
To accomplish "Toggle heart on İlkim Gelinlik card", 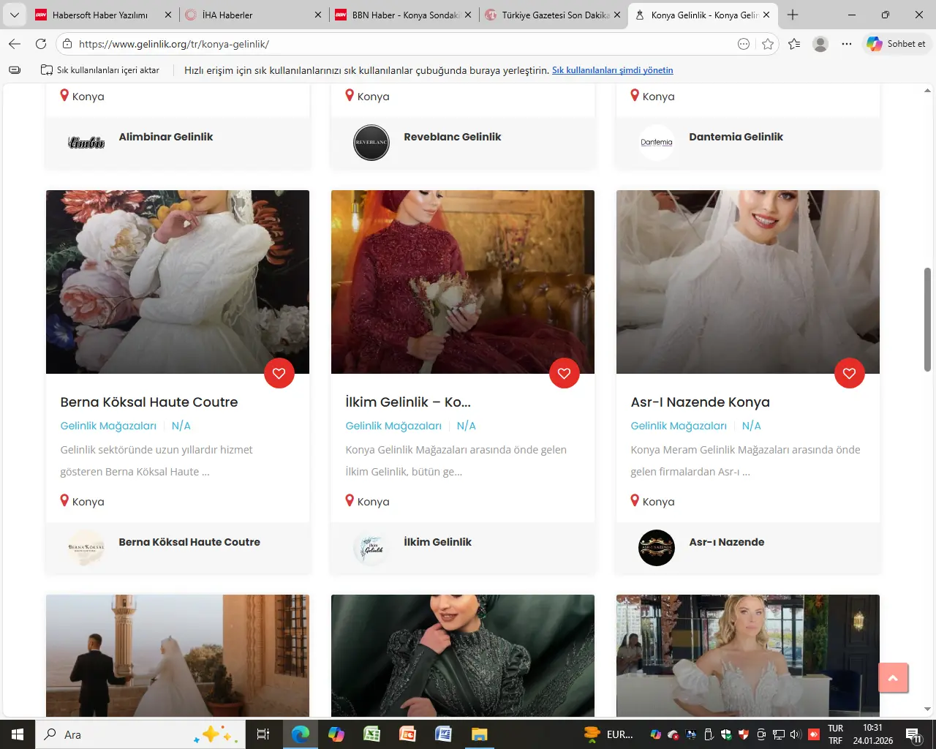I will coord(564,374).
